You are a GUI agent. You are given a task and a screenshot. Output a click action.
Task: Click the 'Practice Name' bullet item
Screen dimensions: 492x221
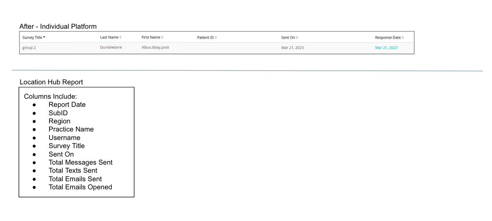pos(71,129)
